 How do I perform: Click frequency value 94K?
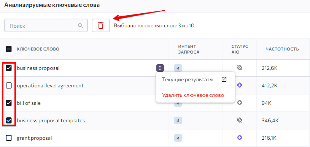click(x=266, y=103)
